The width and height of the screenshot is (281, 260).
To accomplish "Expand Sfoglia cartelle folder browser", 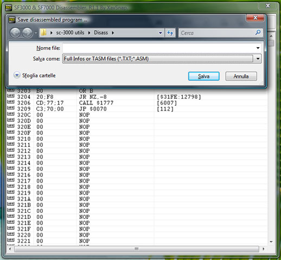I will pos(17,75).
